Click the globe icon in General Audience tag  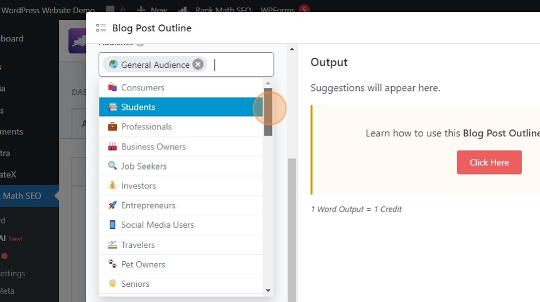113,65
